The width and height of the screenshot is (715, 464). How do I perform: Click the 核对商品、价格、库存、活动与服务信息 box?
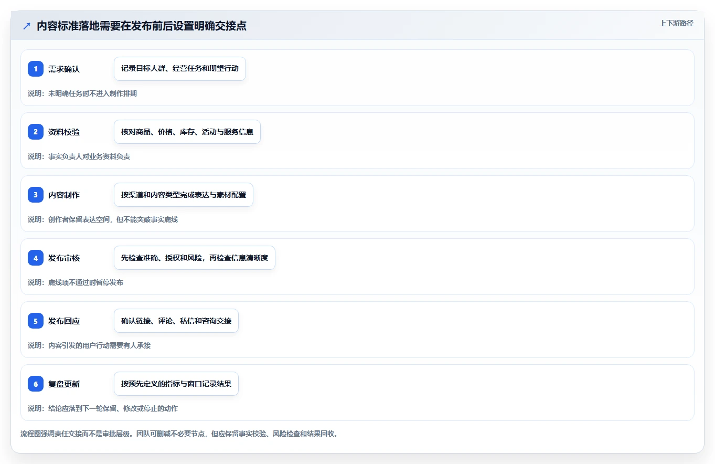[x=187, y=132]
